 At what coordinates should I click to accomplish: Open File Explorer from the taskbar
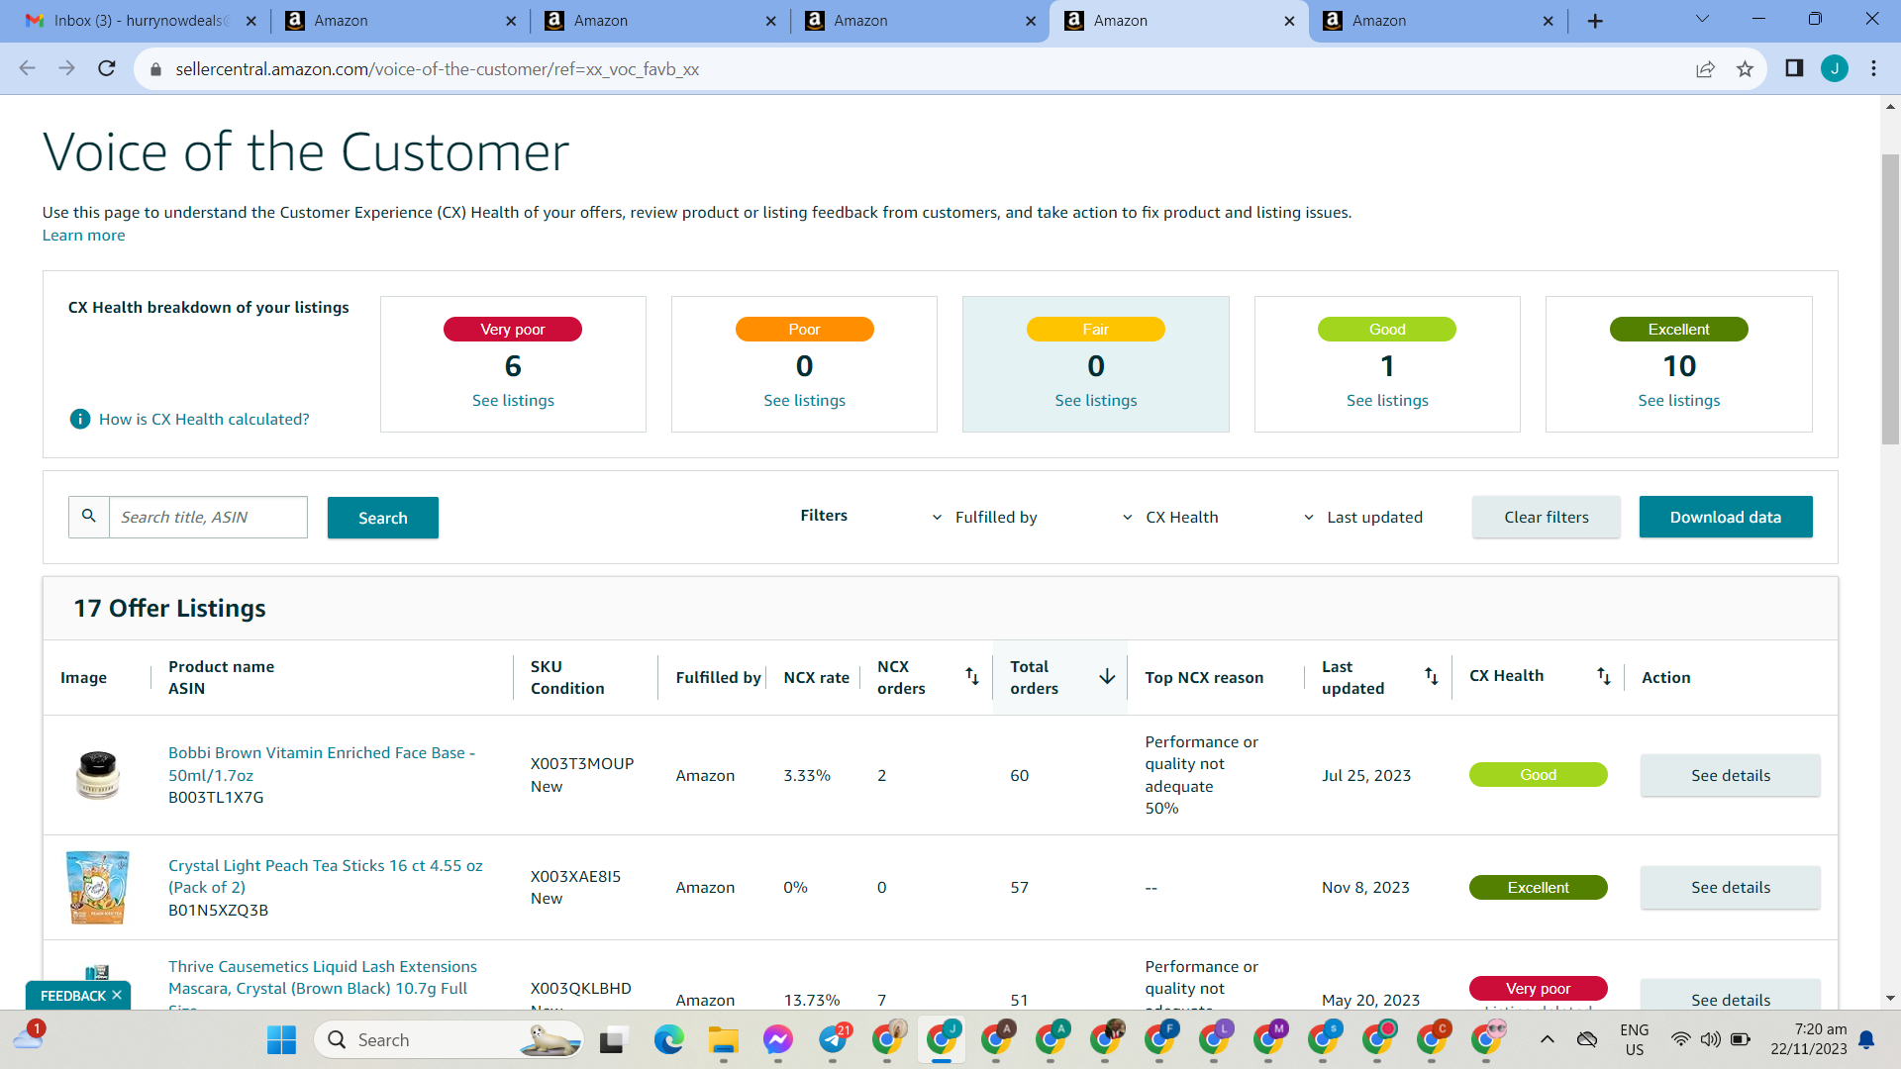[724, 1039]
